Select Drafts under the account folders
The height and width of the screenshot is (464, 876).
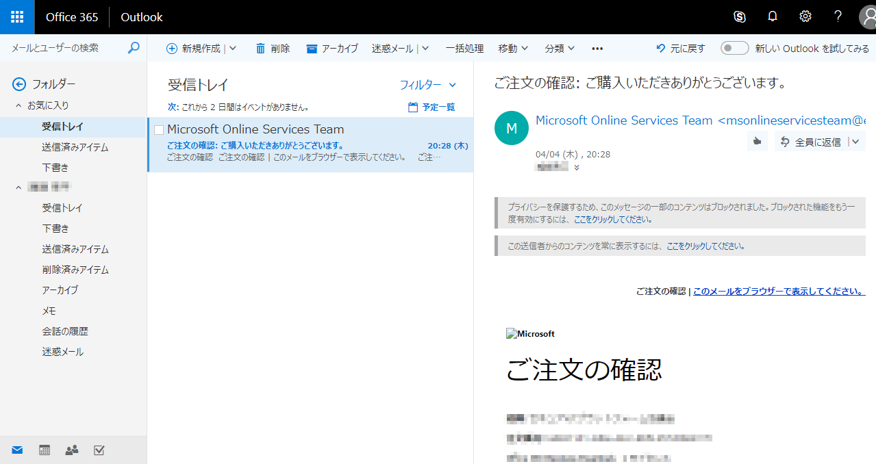click(73, 229)
